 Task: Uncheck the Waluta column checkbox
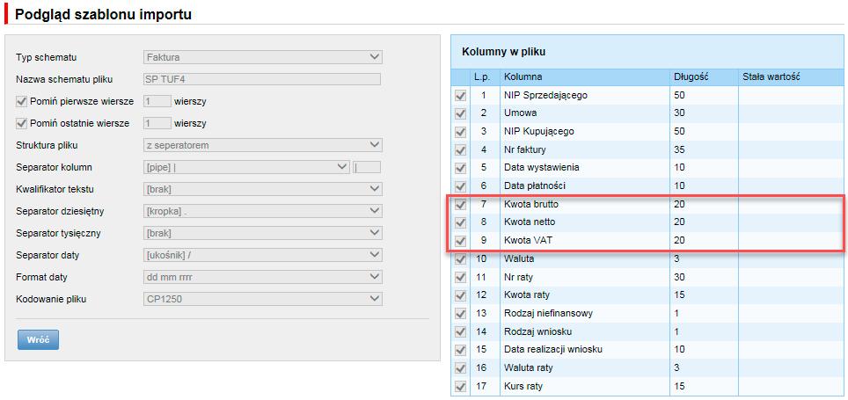(460, 259)
